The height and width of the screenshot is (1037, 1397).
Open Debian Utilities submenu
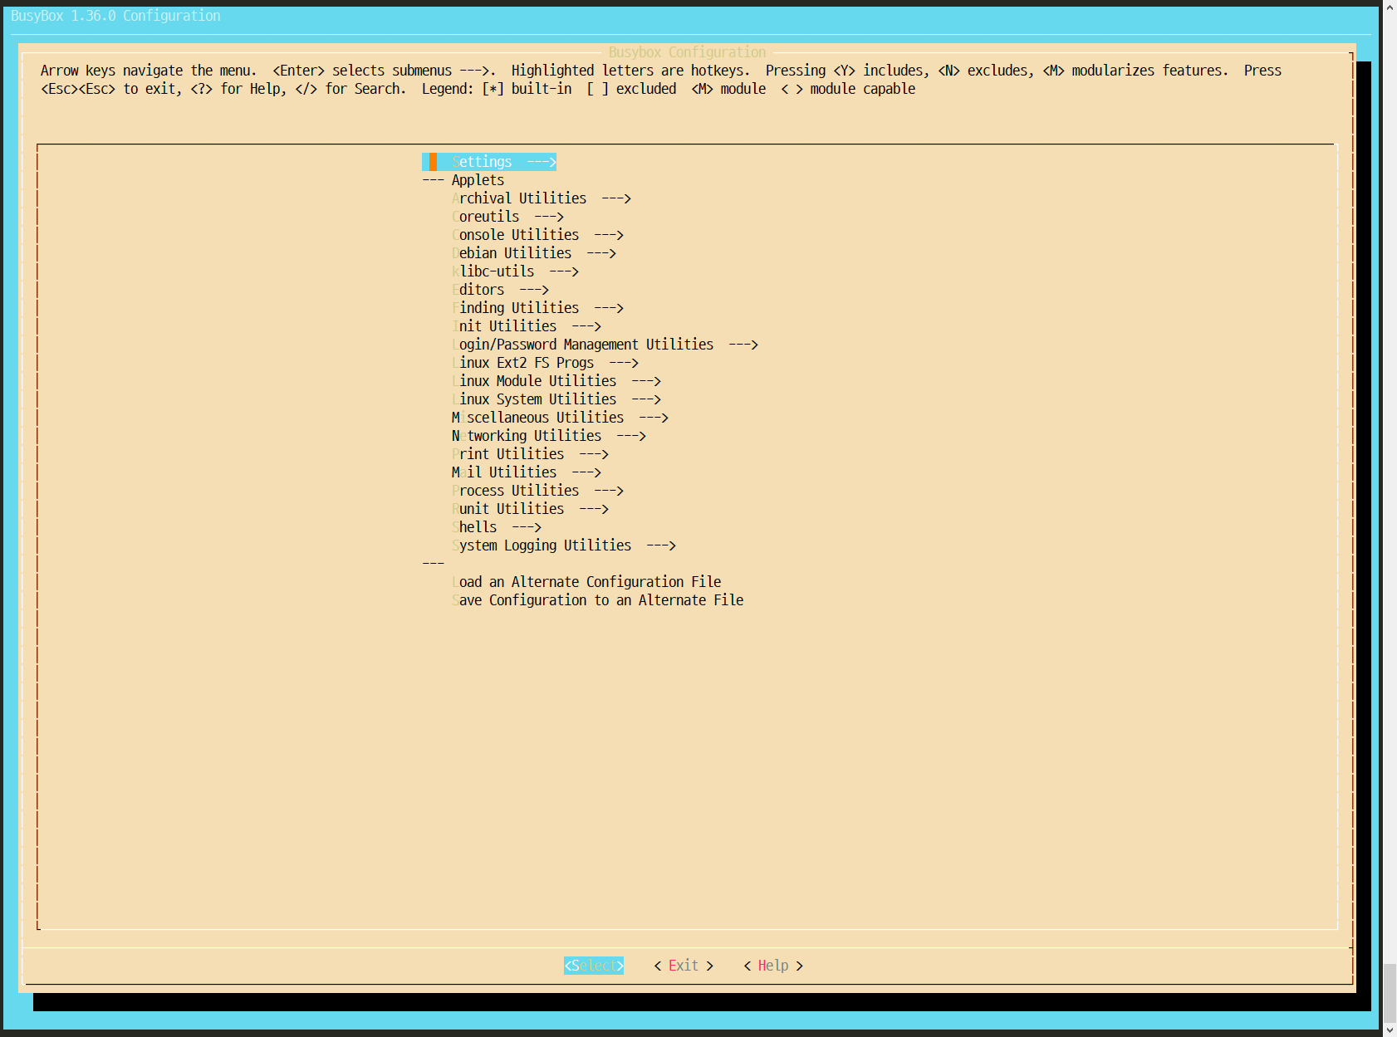pos(534,253)
